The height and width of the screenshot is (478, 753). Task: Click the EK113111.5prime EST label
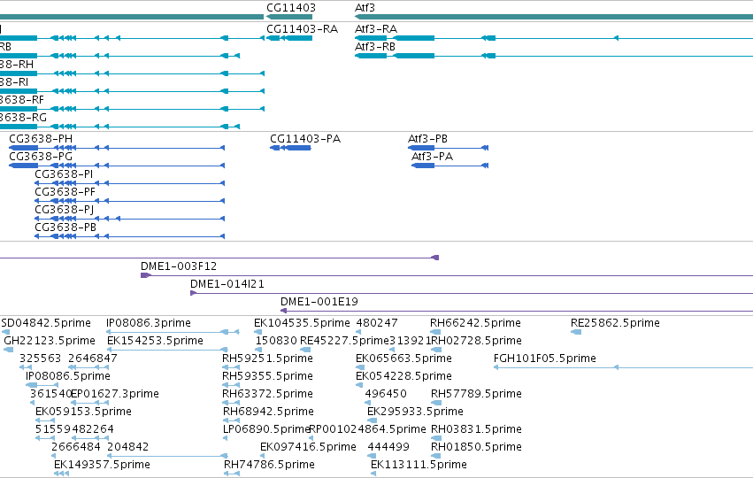pos(419,465)
